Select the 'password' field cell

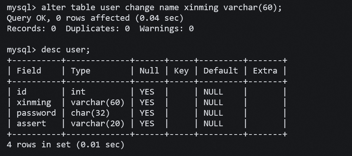(x=36, y=113)
